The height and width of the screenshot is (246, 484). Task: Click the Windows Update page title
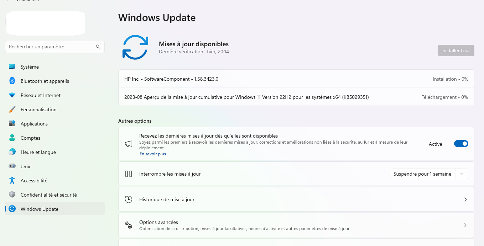(157, 17)
